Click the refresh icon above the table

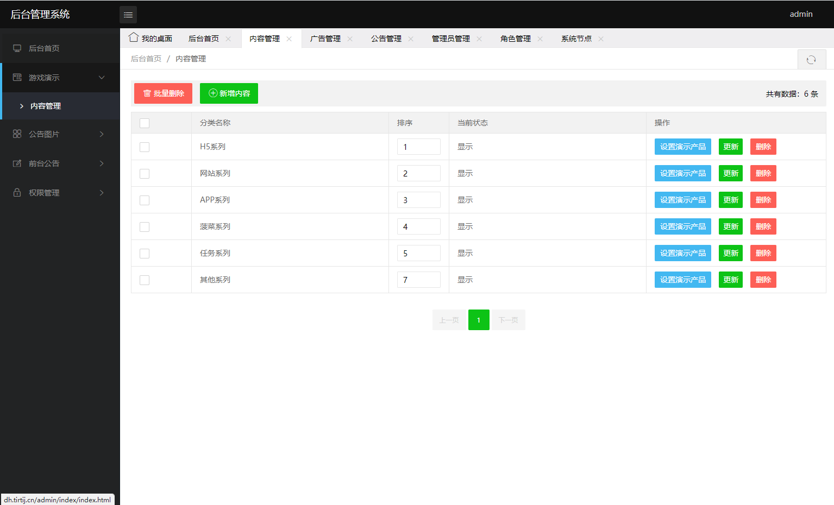(x=812, y=59)
